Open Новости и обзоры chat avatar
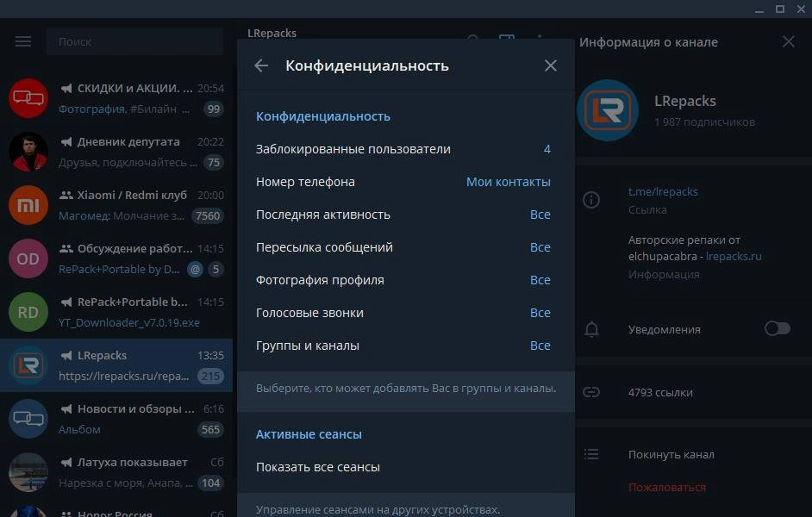The width and height of the screenshot is (812, 517). [28, 419]
